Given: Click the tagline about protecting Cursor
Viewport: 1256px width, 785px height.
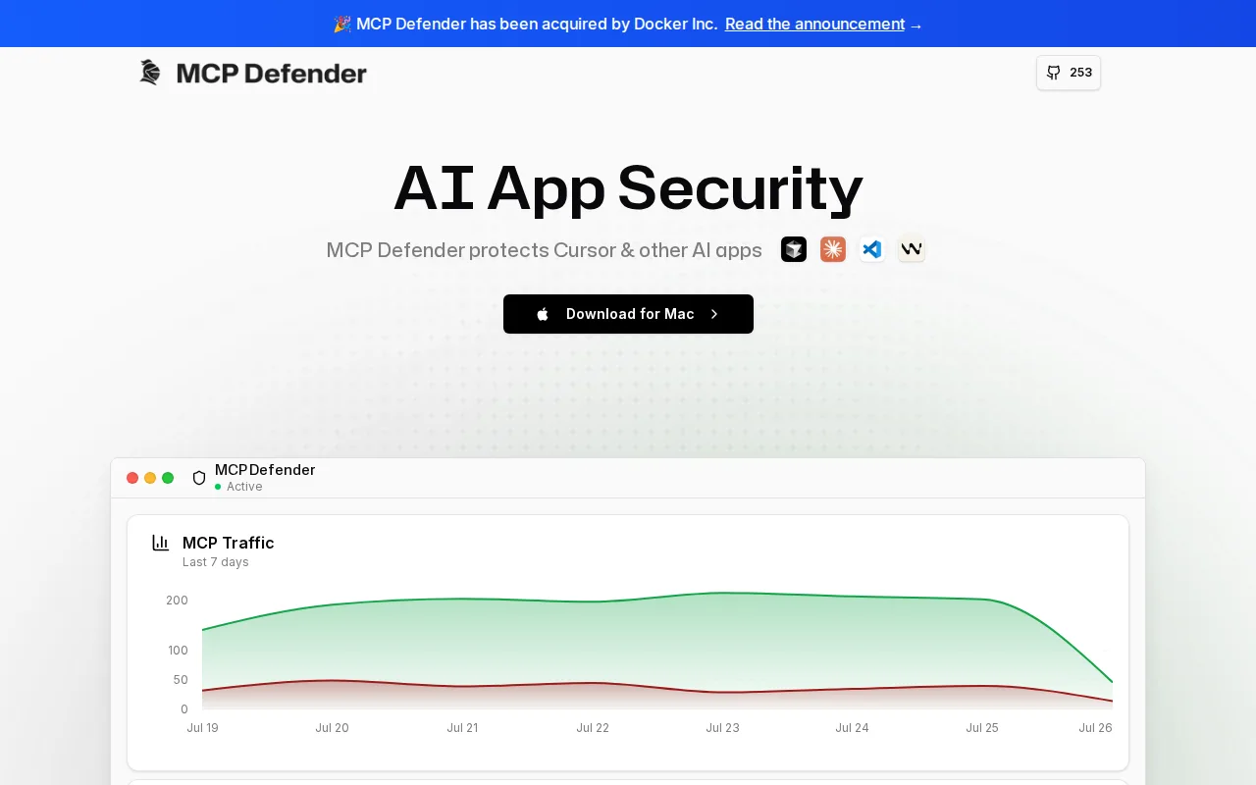Looking at the screenshot, I should click(x=545, y=250).
